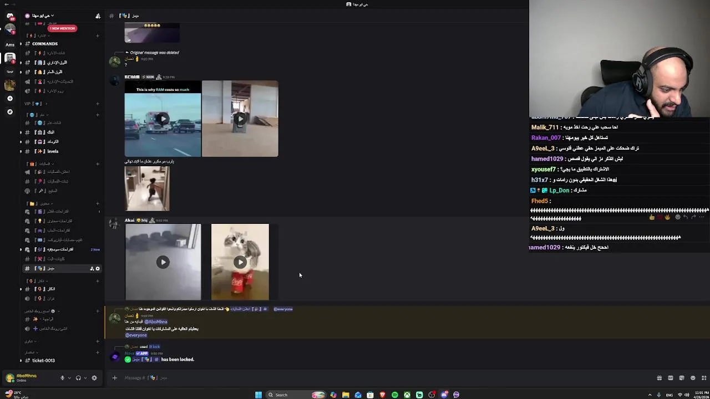Image resolution: width=710 pixels, height=399 pixels.
Task: Open Discover servers compass icon
Action: (x=10, y=111)
